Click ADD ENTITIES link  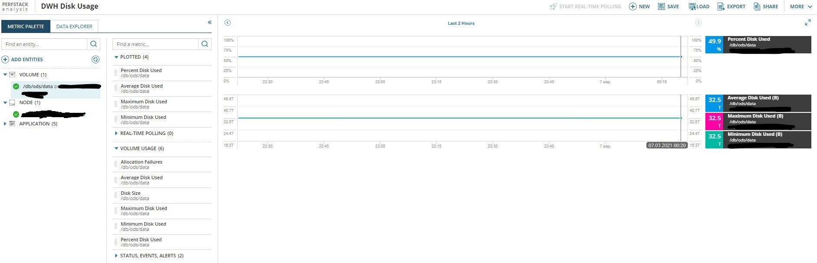27,59
